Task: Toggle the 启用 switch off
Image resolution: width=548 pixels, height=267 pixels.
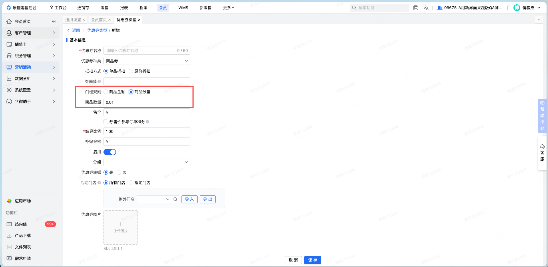Action: click(110, 152)
